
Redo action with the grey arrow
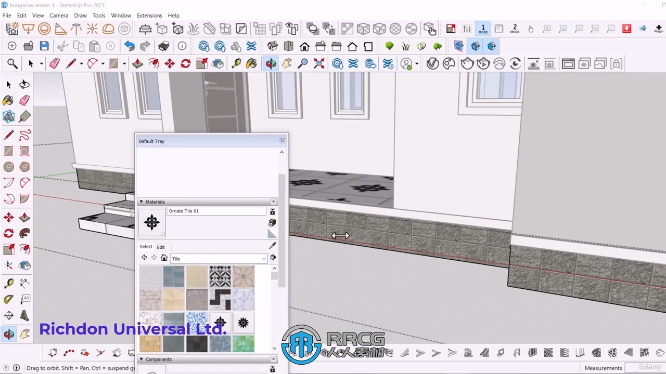pos(145,46)
